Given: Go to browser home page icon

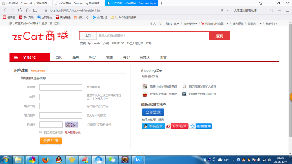Looking at the screenshot, I should pos(27,10).
